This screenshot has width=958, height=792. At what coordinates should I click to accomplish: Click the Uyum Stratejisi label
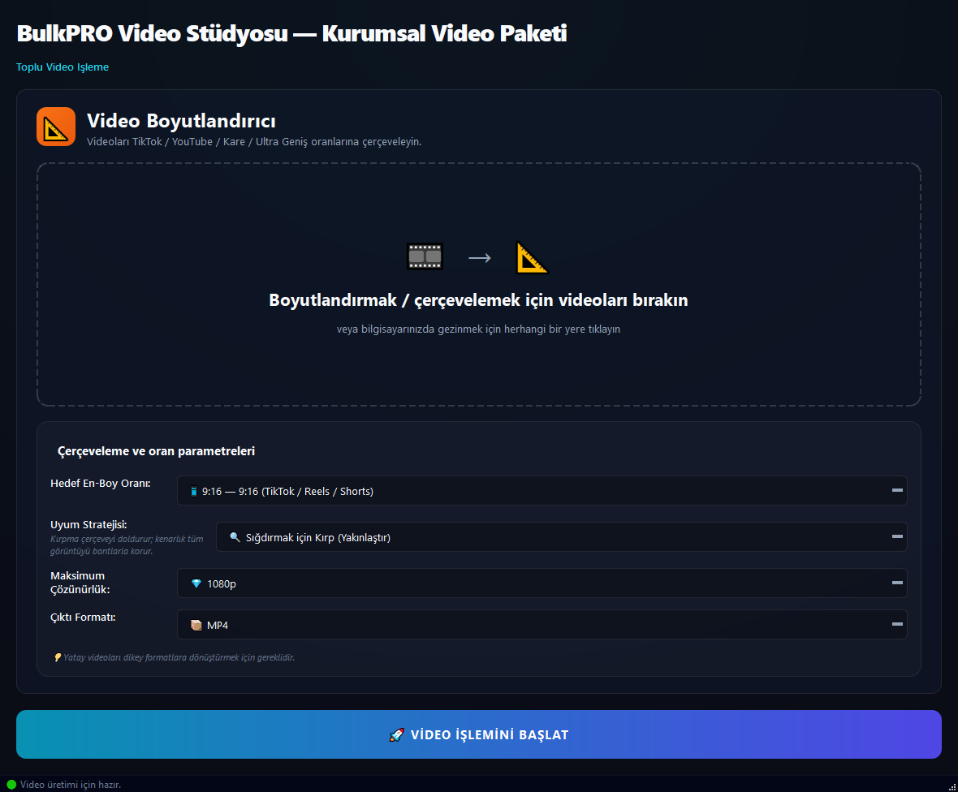88,524
